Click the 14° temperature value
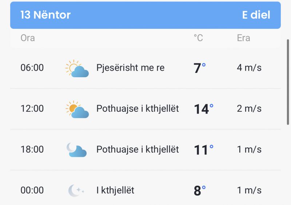Viewport: 291px width, 205px height. (204, 109)
